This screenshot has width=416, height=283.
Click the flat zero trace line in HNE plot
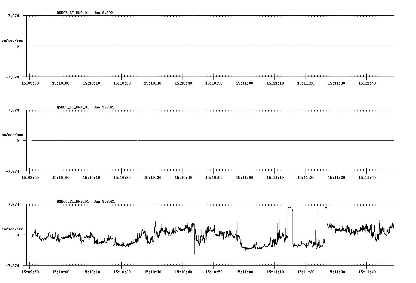click(213, 46)
